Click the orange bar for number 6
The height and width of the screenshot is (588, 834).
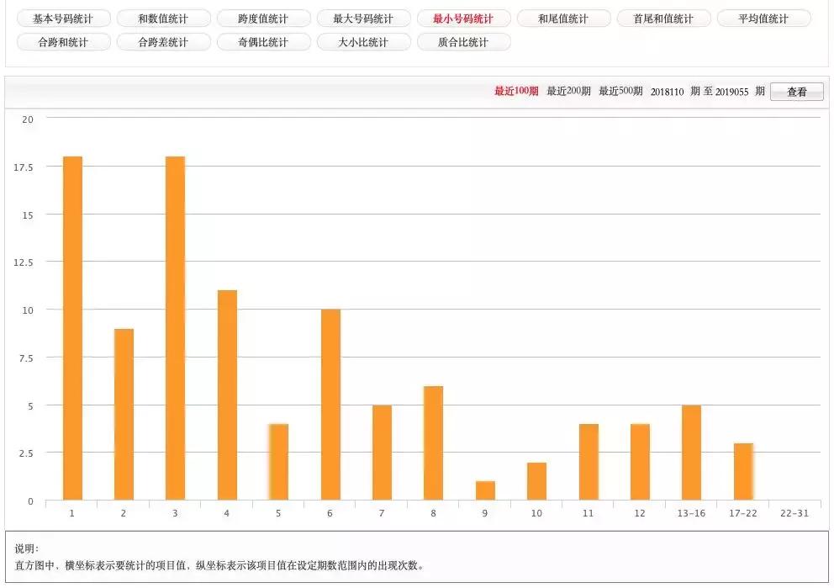pyautogui.click(x=330, y=405)
